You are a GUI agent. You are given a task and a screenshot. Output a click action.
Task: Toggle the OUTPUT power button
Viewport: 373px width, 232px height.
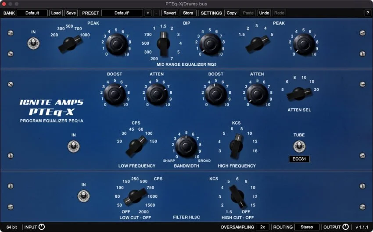point(345,227)
